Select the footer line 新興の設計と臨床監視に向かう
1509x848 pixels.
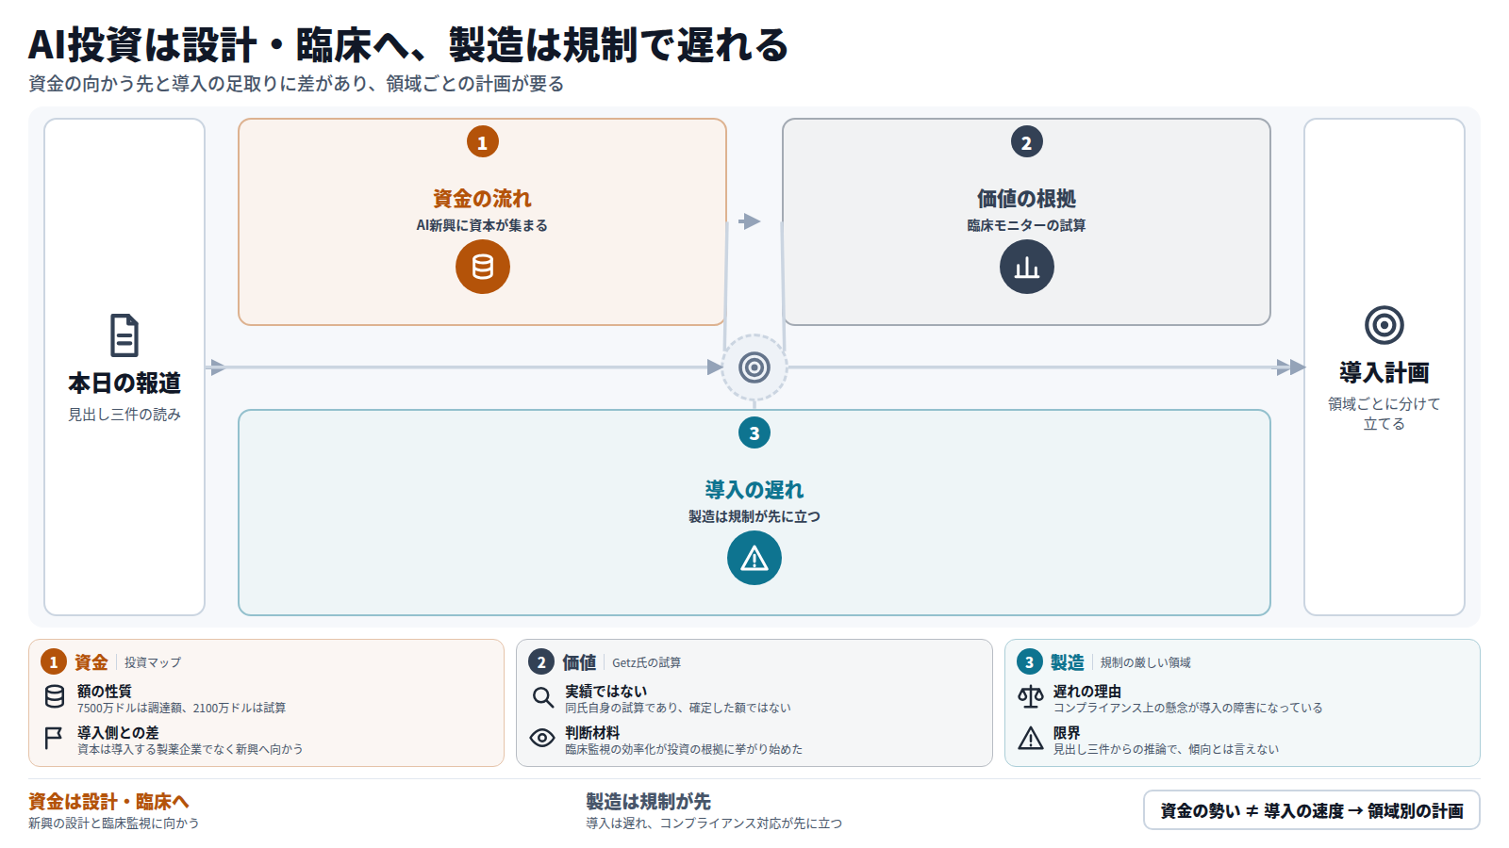(x=113, y=824)
